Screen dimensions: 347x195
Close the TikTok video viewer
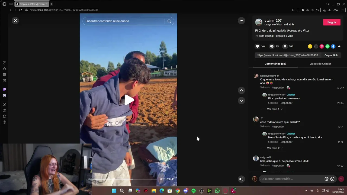coord(15,20)
